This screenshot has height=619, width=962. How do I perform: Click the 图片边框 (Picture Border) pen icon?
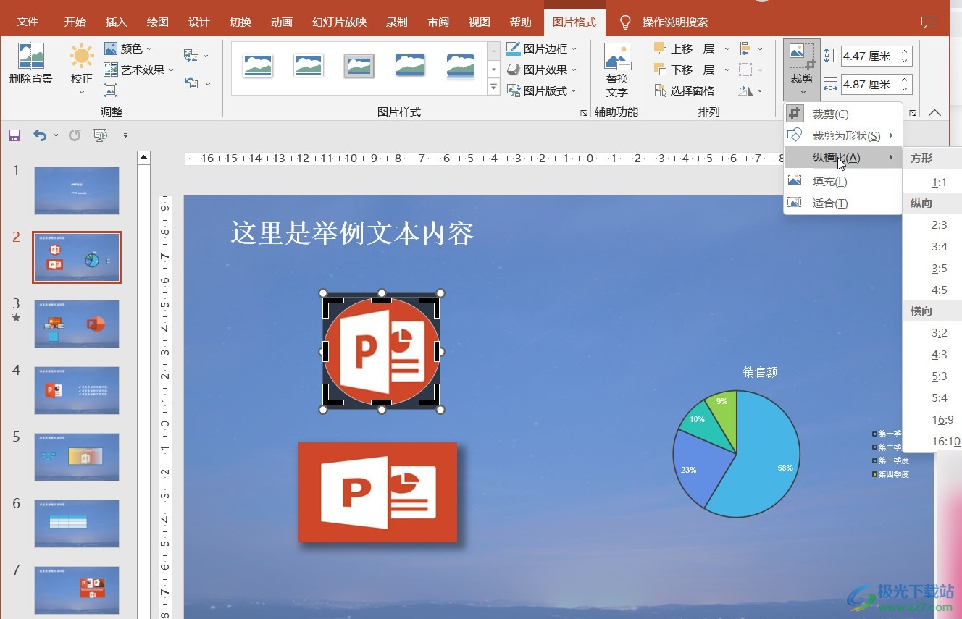514,49
